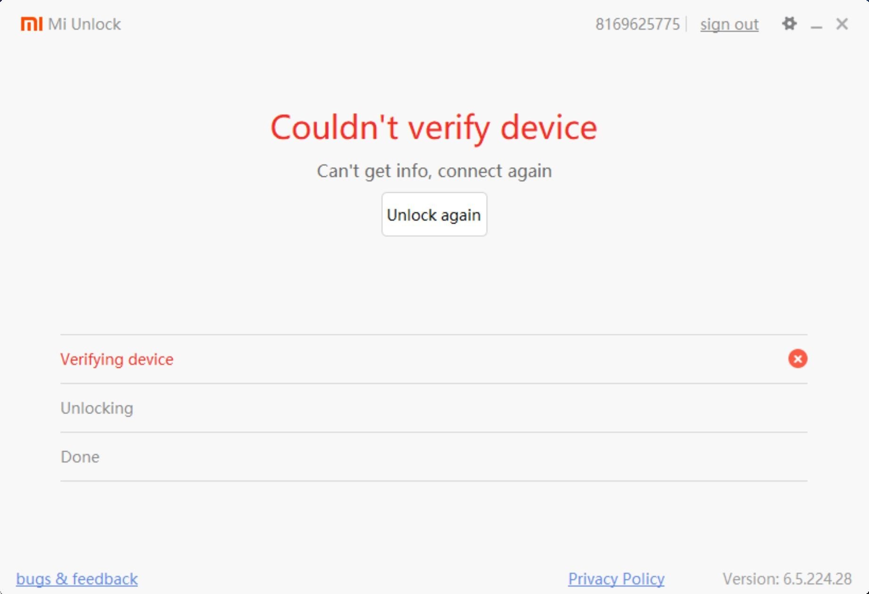869x594 pixels.
Task: Close the Mi Unlock window
Action: 842,24
